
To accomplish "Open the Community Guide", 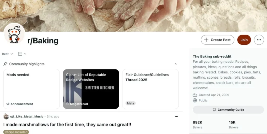I will 228,110.
